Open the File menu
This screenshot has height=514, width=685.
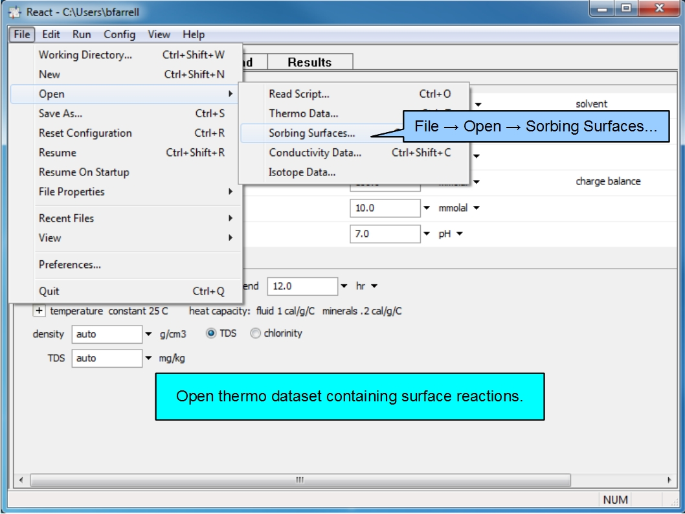pos(22,34)
